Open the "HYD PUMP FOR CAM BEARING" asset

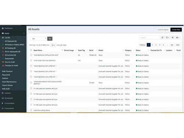(x=45, y=61)
